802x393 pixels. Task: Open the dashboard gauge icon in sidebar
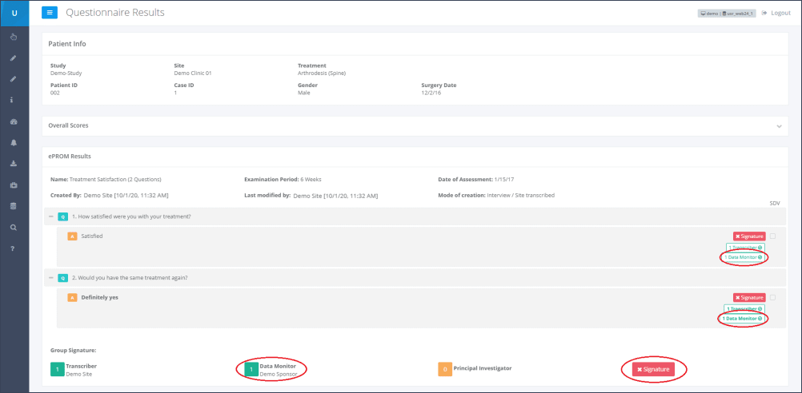pos(14,121)
